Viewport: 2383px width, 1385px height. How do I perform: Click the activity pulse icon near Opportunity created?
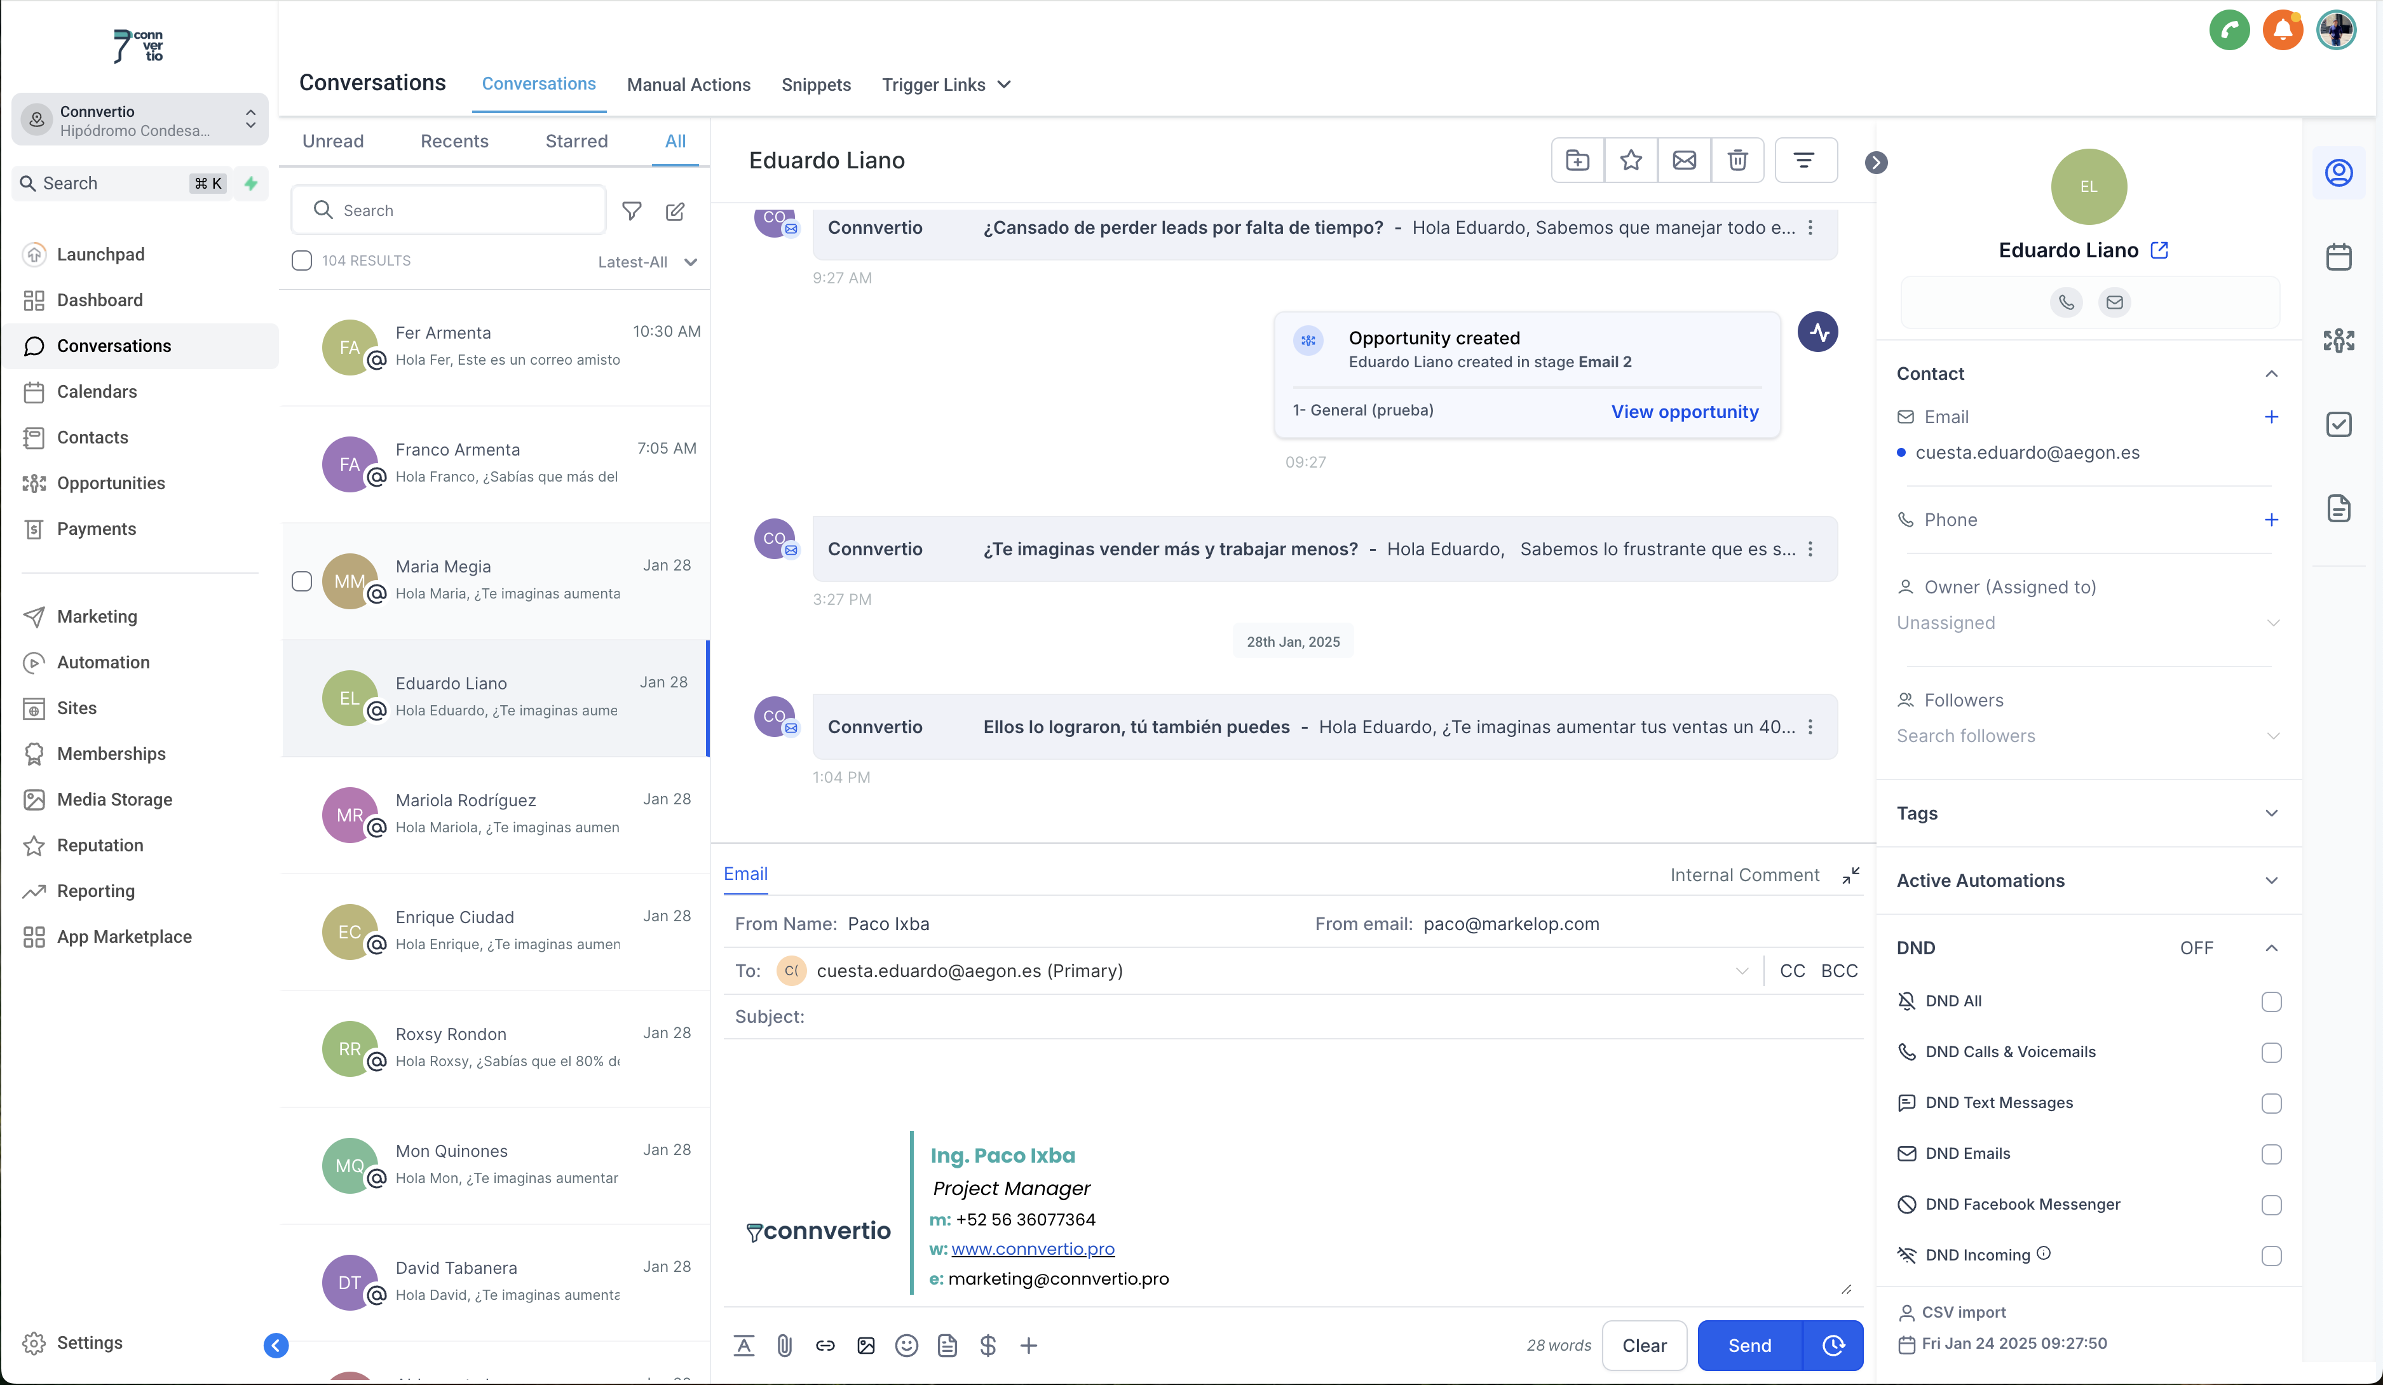(x=1817, y=332)
